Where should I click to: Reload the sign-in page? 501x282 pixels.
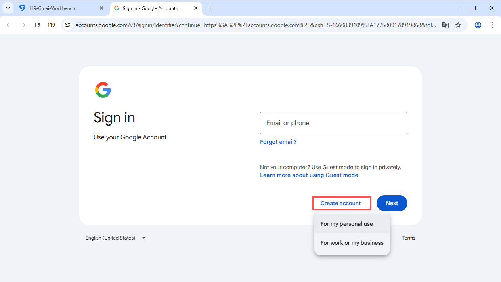(37, 25)
